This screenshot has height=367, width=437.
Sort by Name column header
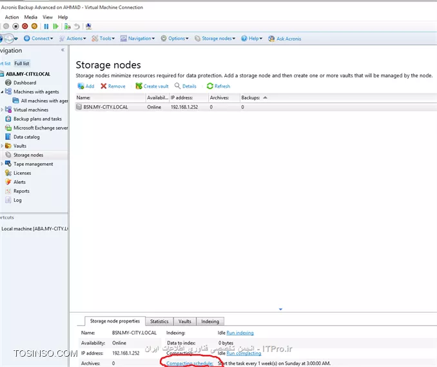110,98
